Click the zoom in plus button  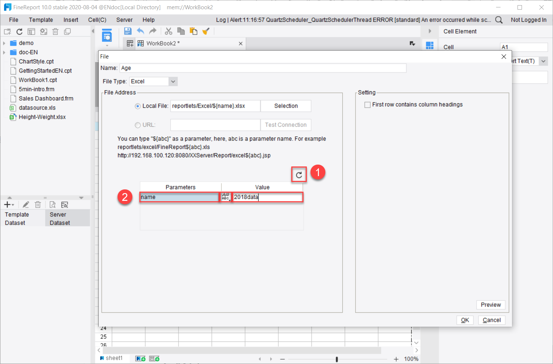(x=396, y=359)
